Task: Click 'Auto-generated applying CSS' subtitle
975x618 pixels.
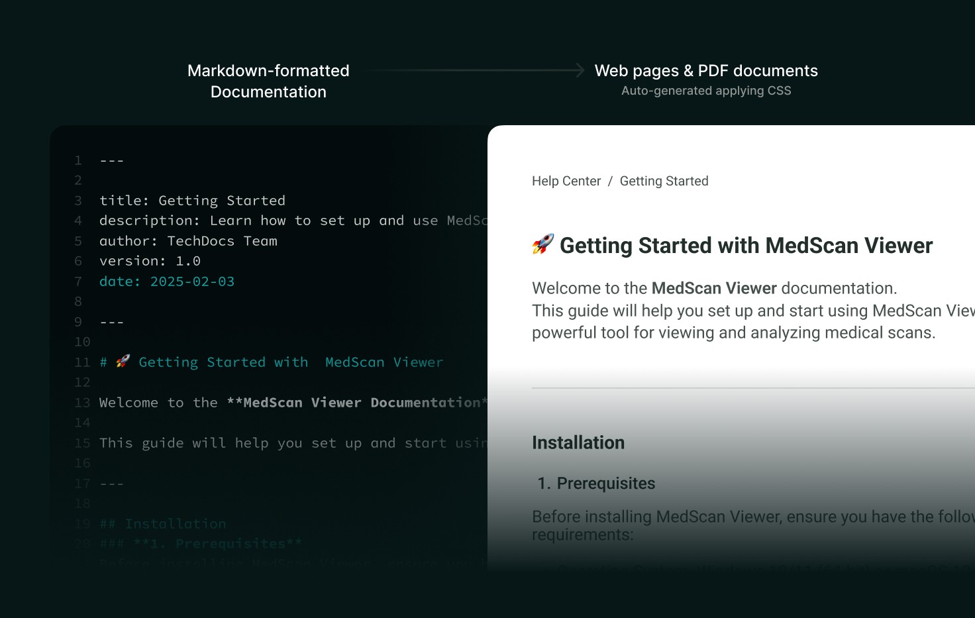Action: tap(706, 91)
